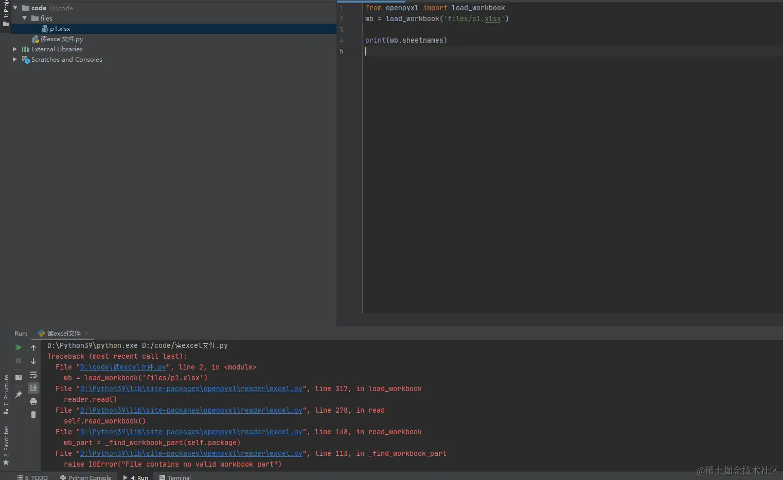Toggle soft-wrap in Run console
783x480 pixels.
click(x=33, y=375)
